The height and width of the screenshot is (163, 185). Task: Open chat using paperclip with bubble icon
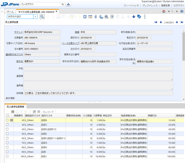(x=101, y=17)
